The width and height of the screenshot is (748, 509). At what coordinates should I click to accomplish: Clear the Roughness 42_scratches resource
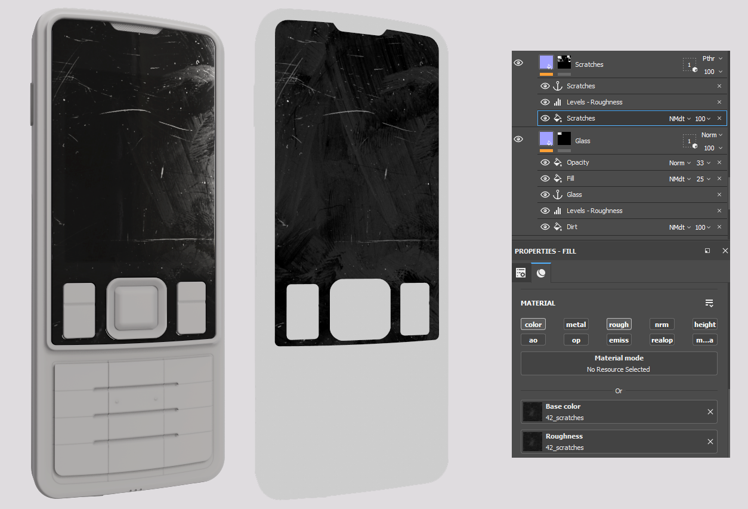click(710, 442)
